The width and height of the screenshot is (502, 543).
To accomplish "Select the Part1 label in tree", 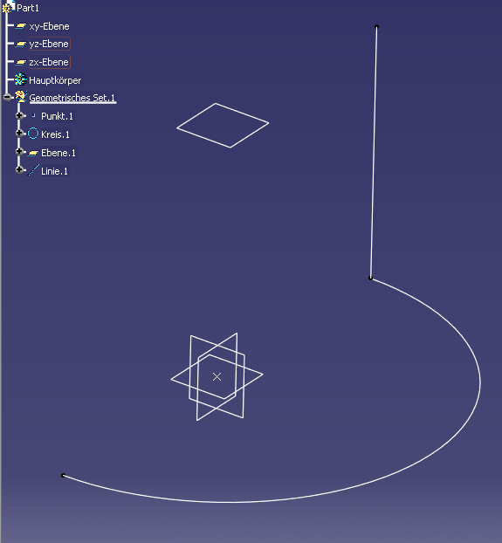I will (x=28, y=8).
